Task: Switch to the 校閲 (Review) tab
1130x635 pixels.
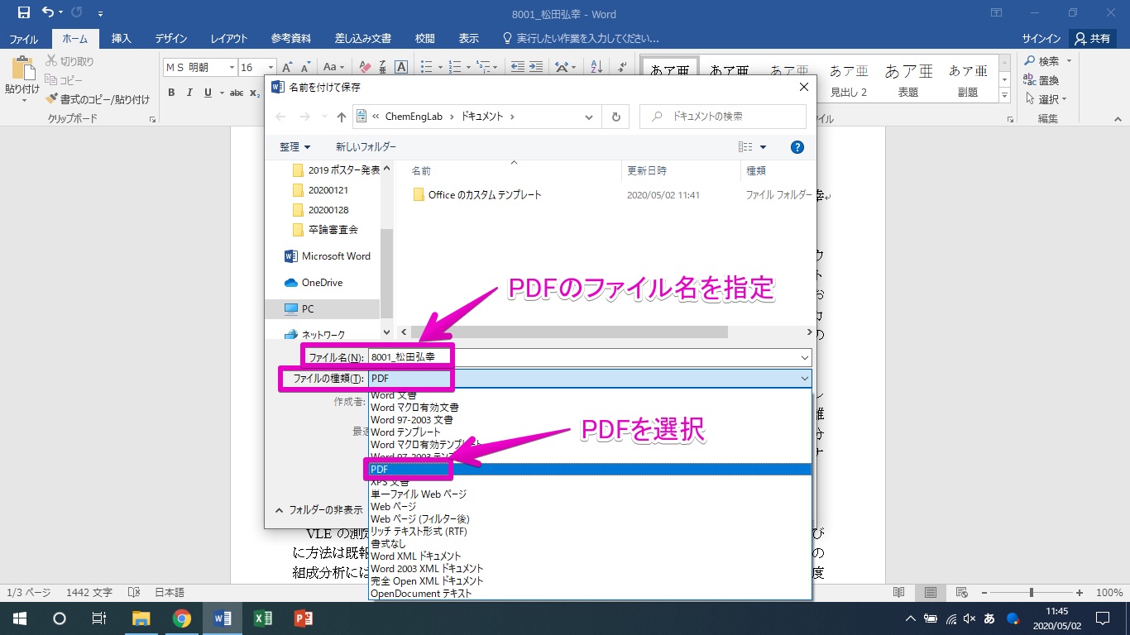Action: [x=424, y=38]
